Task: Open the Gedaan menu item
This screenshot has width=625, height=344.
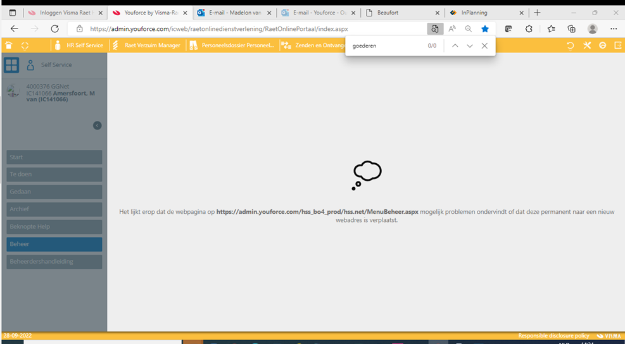Action: click(x=54, y=192)
